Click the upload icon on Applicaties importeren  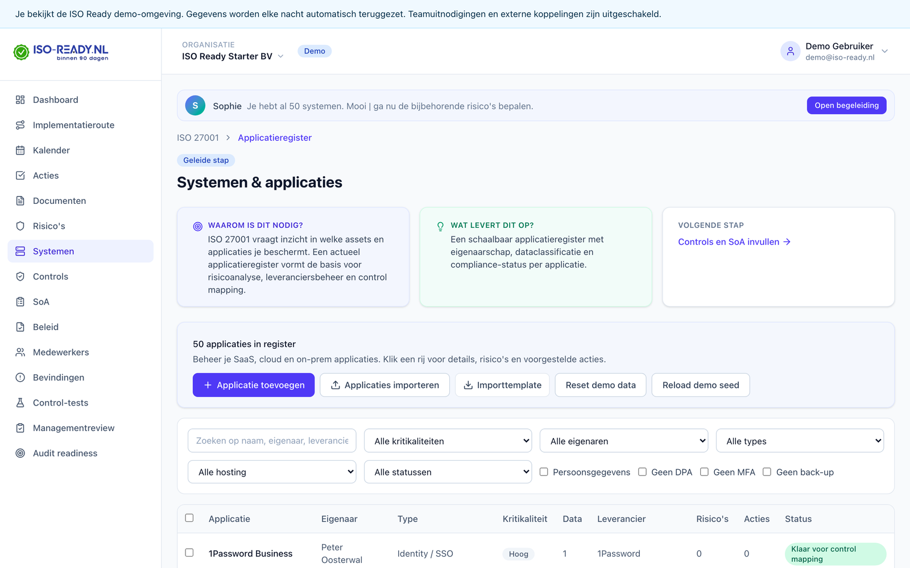click(x=336, y=385)
